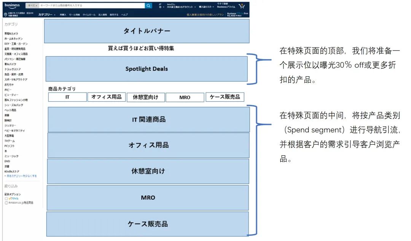Viewport: 411px width, 241px height.
Task: Click the JP language globe icon
Action: click(160, 6)
